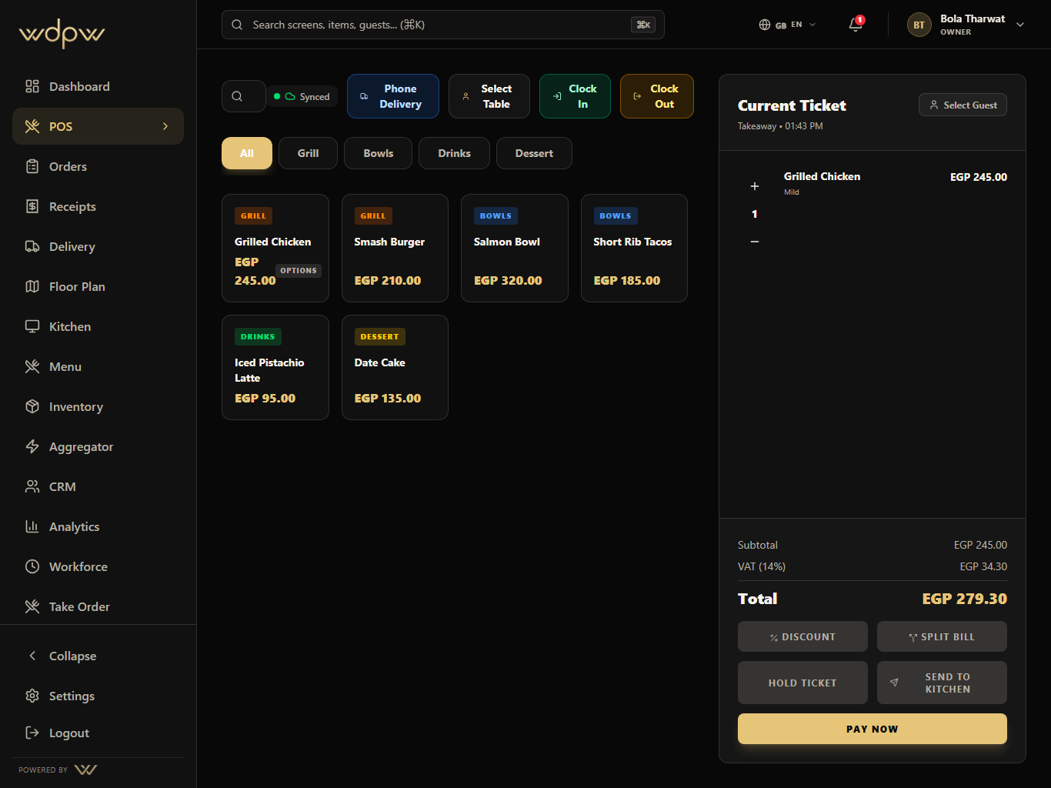1051x788 pixels.
Task: Open Take Order utensils icon
Action: coord(32,606)
